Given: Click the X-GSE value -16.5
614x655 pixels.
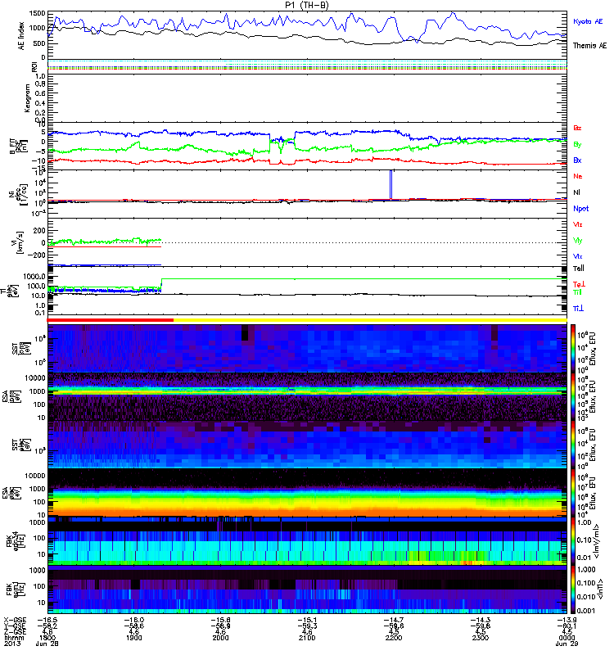Looking at the screenshot, I should point(47,620).
